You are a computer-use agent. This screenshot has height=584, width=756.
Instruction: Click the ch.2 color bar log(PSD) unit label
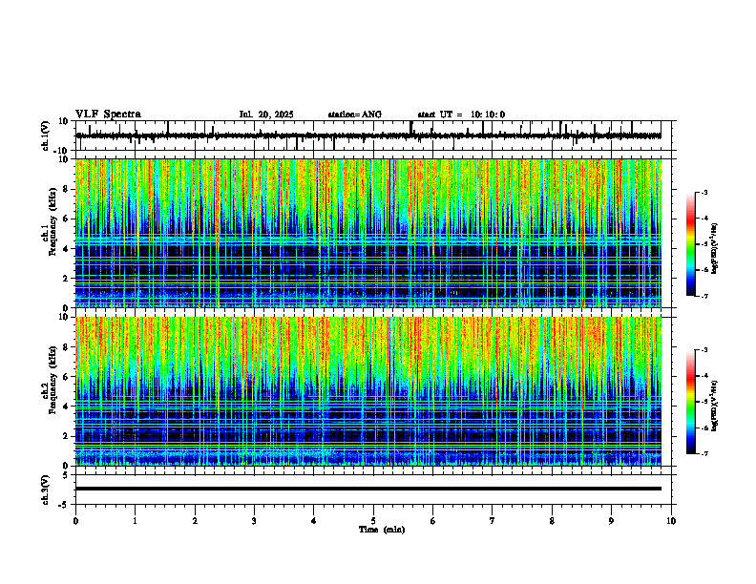pyautogui.click(x=715, y=406)
